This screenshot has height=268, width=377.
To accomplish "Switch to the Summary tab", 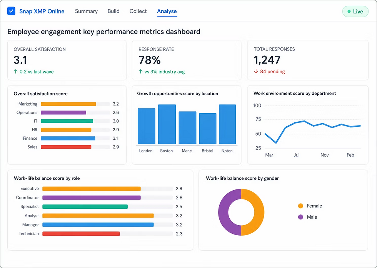I will (86, 11).
